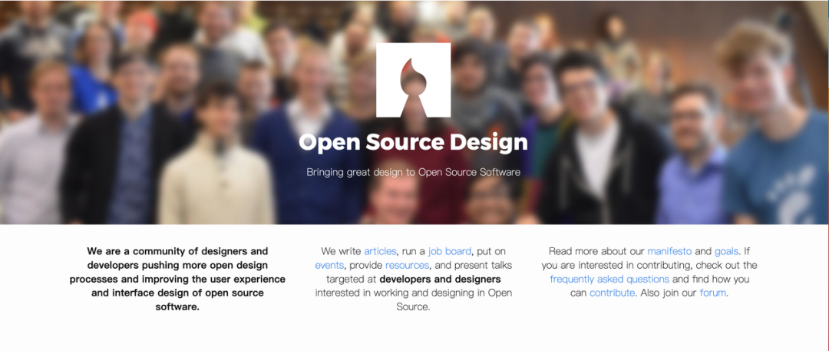Open the goals link
The height and width of the screenshot is (351, 829).
tap(726, 251)
